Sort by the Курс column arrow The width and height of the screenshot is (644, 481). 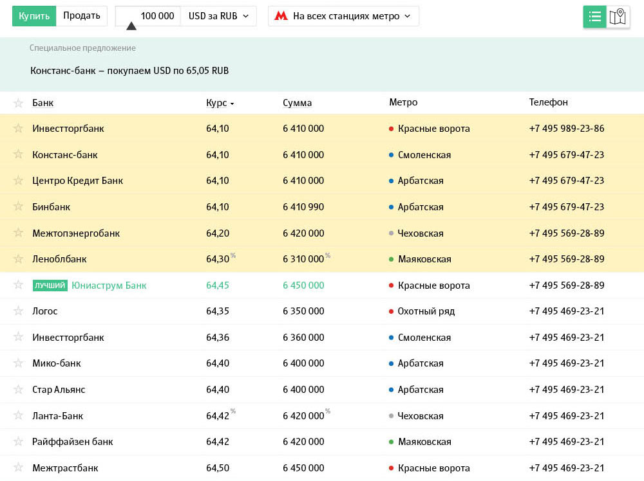click(x=232, y=104)
